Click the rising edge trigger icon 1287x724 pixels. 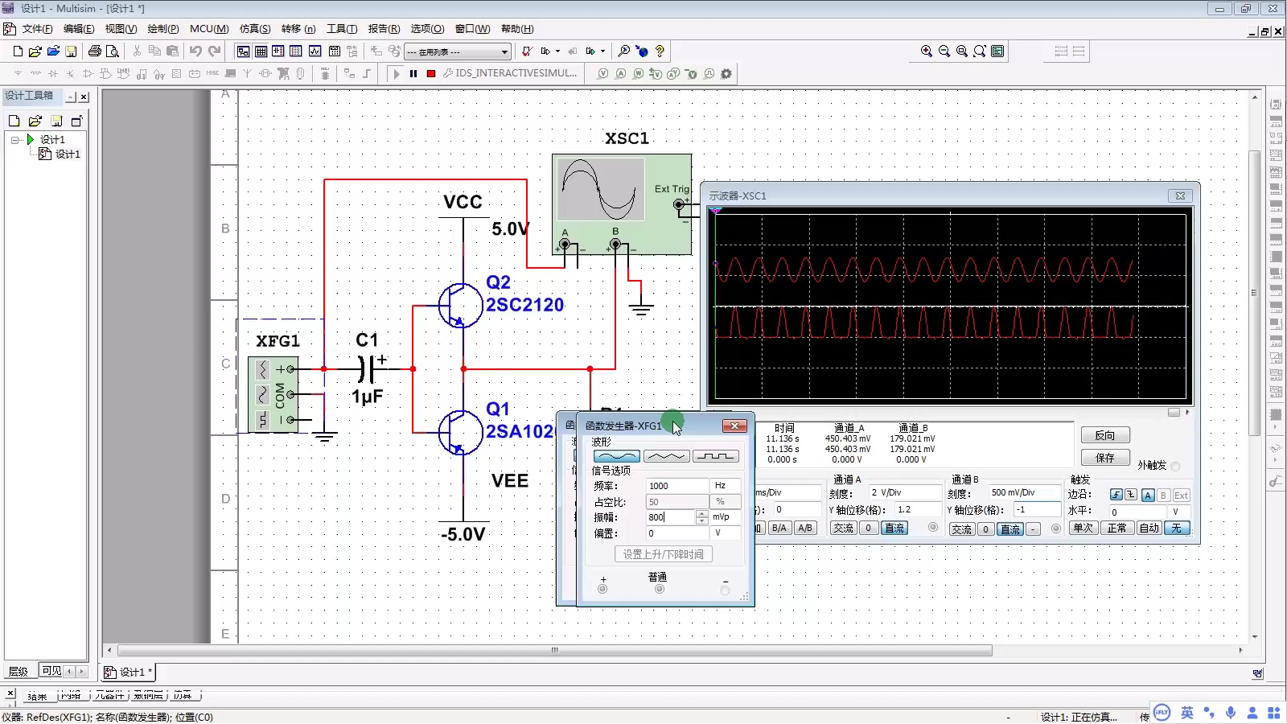click(x=1116, y=495)
